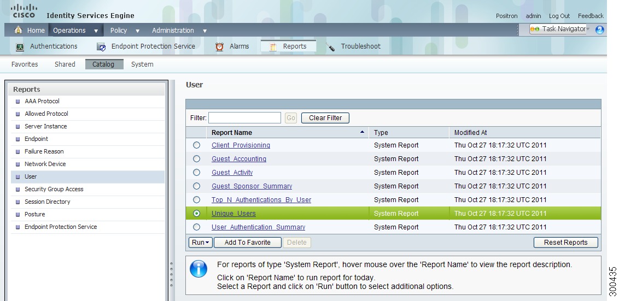Click the Reset Reports button
The image size is (619, 301).
pyautogui.click(x=566, y=242)
